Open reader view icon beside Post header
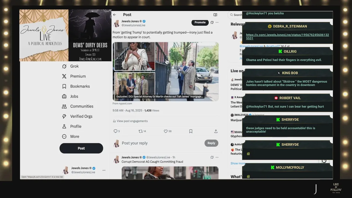The width and height of the screenshot is (352, 198). point(215,15)
